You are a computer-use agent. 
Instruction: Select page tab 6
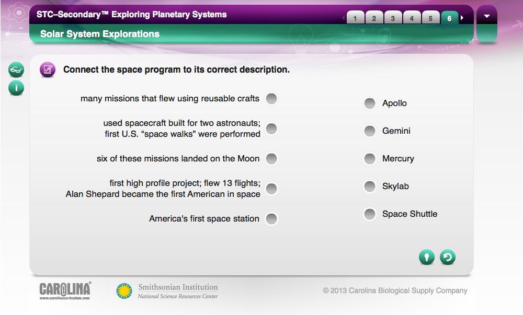click(449, 18)
